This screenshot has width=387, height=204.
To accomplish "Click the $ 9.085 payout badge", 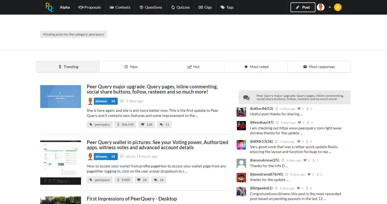I will click(x=124, y=180).
